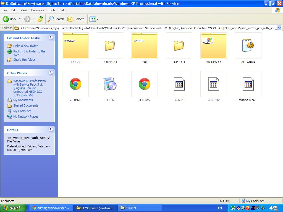This screenshot has width=283, height=212.
Task: Open the Back history dropdown arrow
Action: click(x=20, y=19)
